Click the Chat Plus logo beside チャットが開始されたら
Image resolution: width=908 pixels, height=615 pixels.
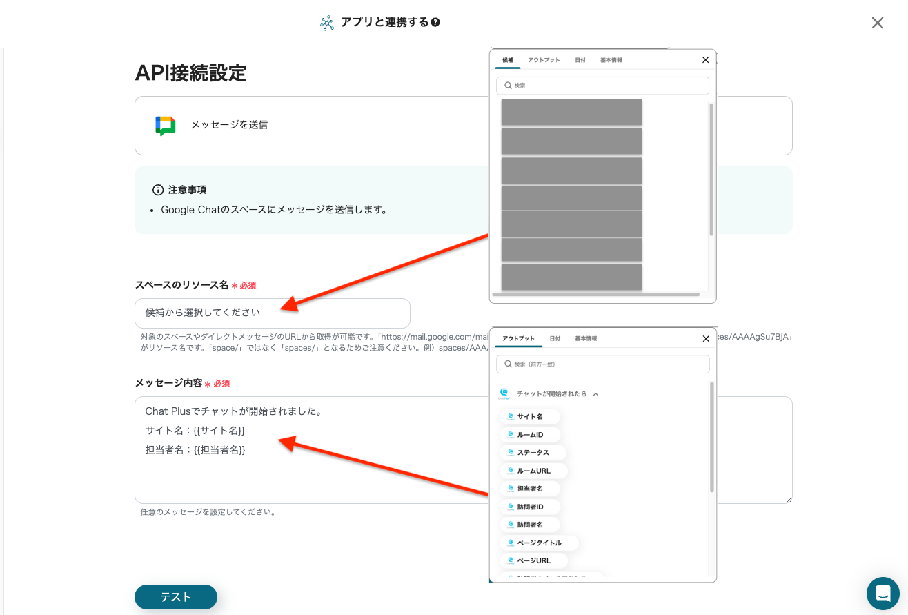point(504,393)
